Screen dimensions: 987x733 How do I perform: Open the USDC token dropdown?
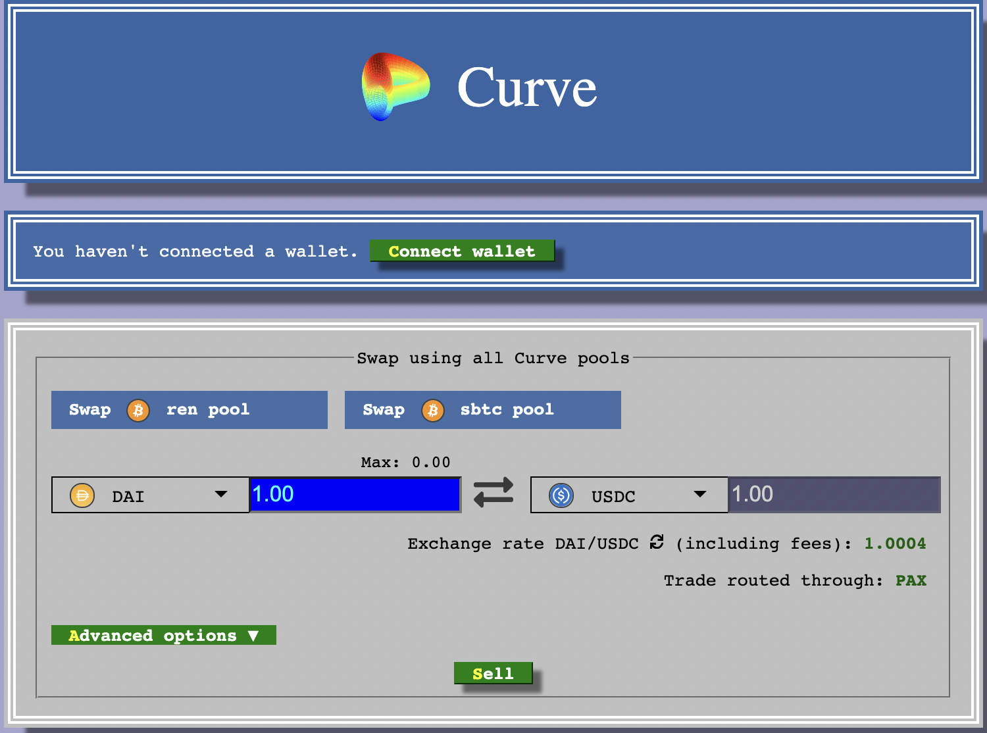629,495
